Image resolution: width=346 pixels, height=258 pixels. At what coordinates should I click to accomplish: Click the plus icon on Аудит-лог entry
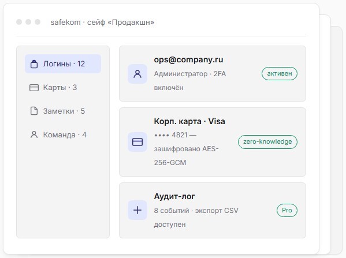pyautogui.click(x=137, y=210)
